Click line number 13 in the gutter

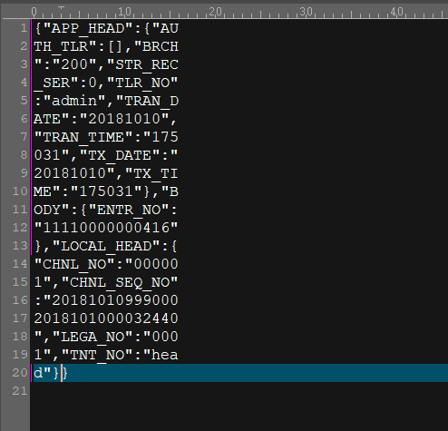(20, 246)
